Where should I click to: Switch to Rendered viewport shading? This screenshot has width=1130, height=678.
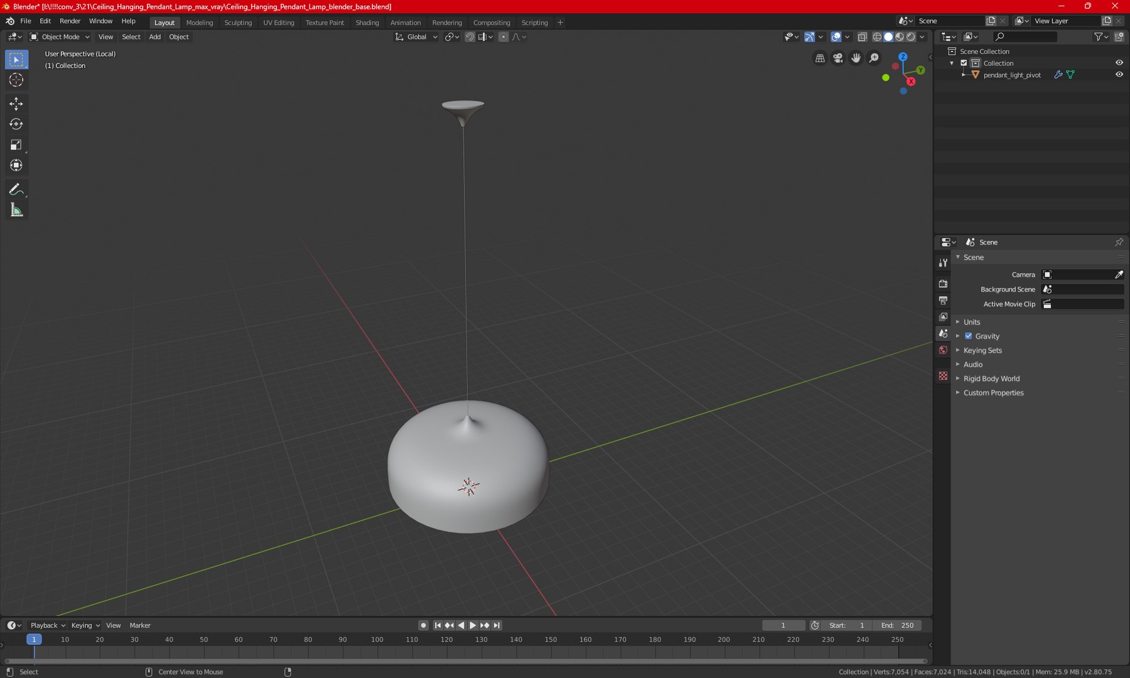coord(911,37)
